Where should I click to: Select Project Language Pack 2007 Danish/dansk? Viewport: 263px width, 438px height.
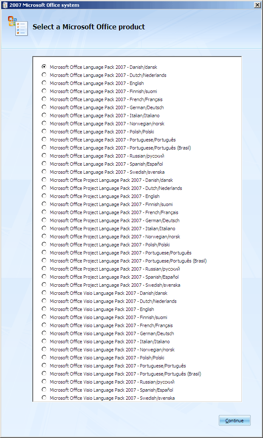(44, 180)
